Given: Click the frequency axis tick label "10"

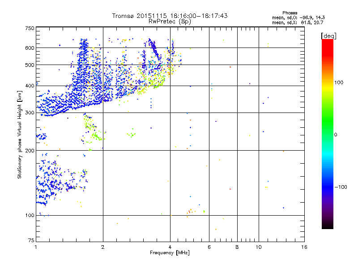Looking at the screenshot, I should [x=259, y=247].
